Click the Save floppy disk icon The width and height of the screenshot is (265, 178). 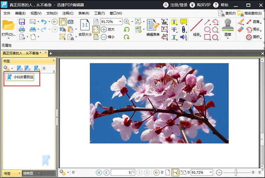click(22, 22)
